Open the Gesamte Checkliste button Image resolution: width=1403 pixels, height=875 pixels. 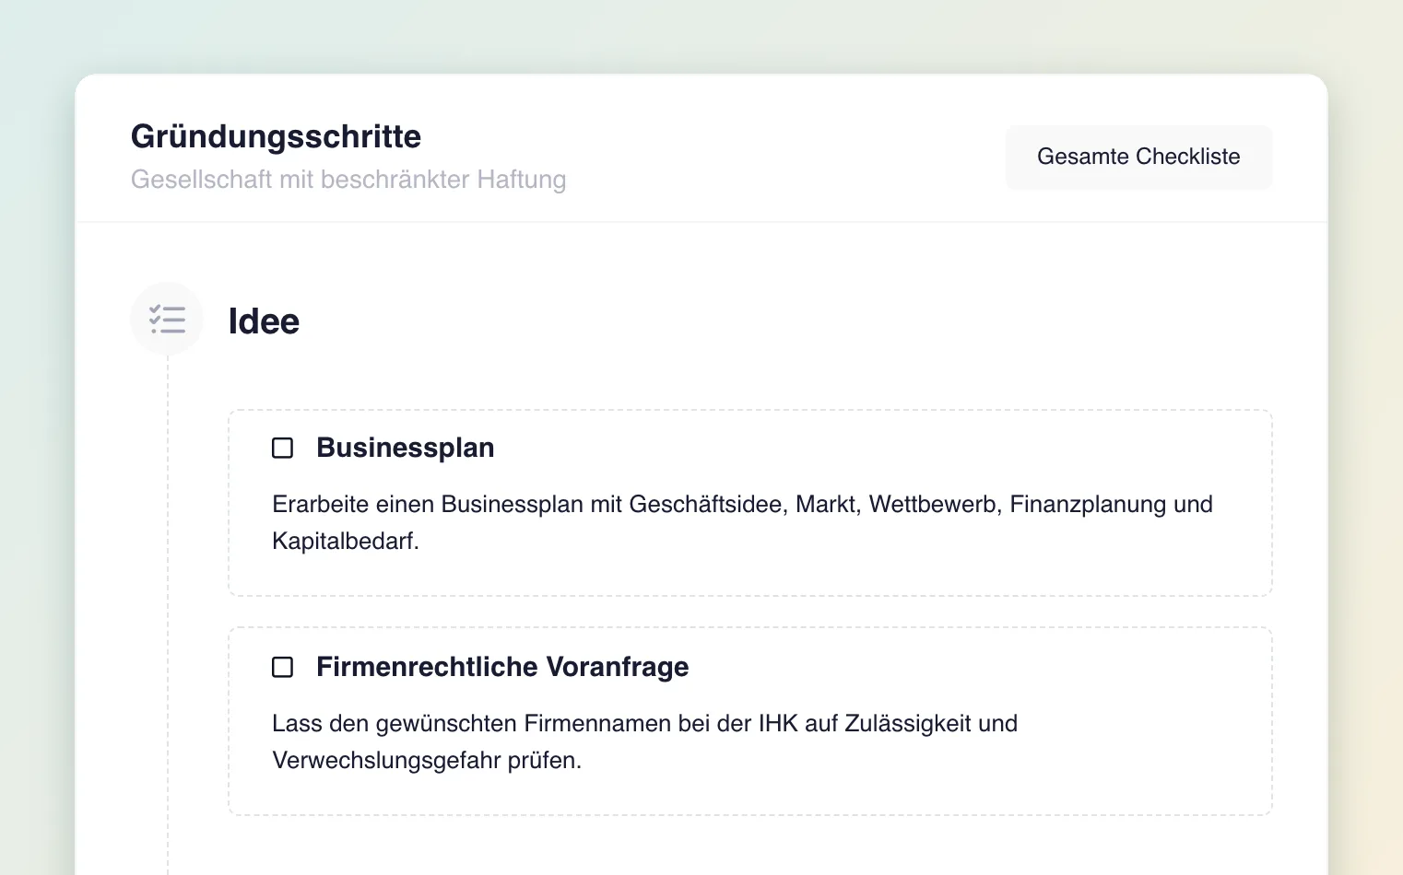(1138, 157)
